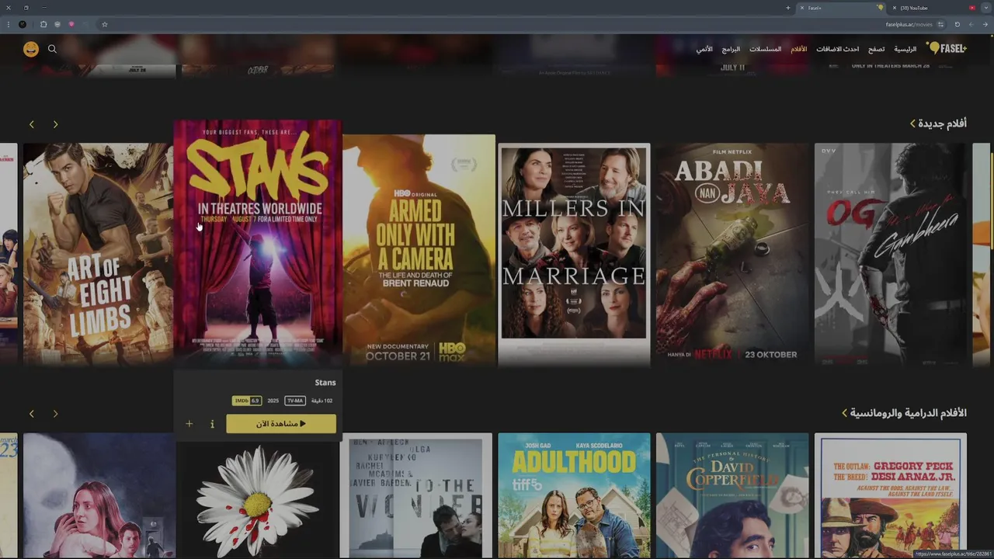Open البرامج programs menu item
The image size is (994, 559).
[x=731, y=49]
